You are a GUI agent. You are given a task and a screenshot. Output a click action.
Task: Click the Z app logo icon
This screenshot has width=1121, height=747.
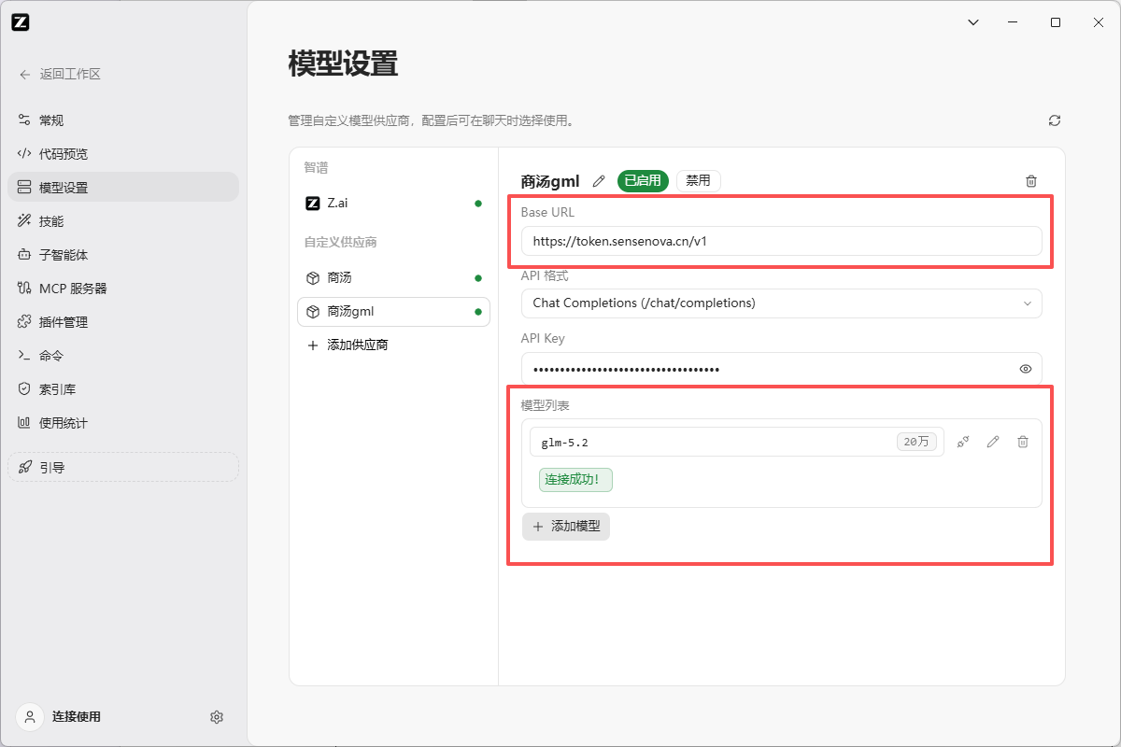(x=21, y=22)
